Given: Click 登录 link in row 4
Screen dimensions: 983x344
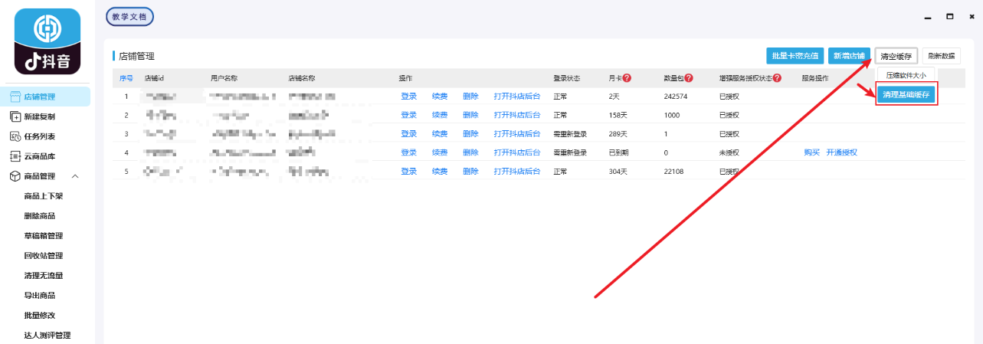Looking at the screenshot, I should (x=409, y=152).
